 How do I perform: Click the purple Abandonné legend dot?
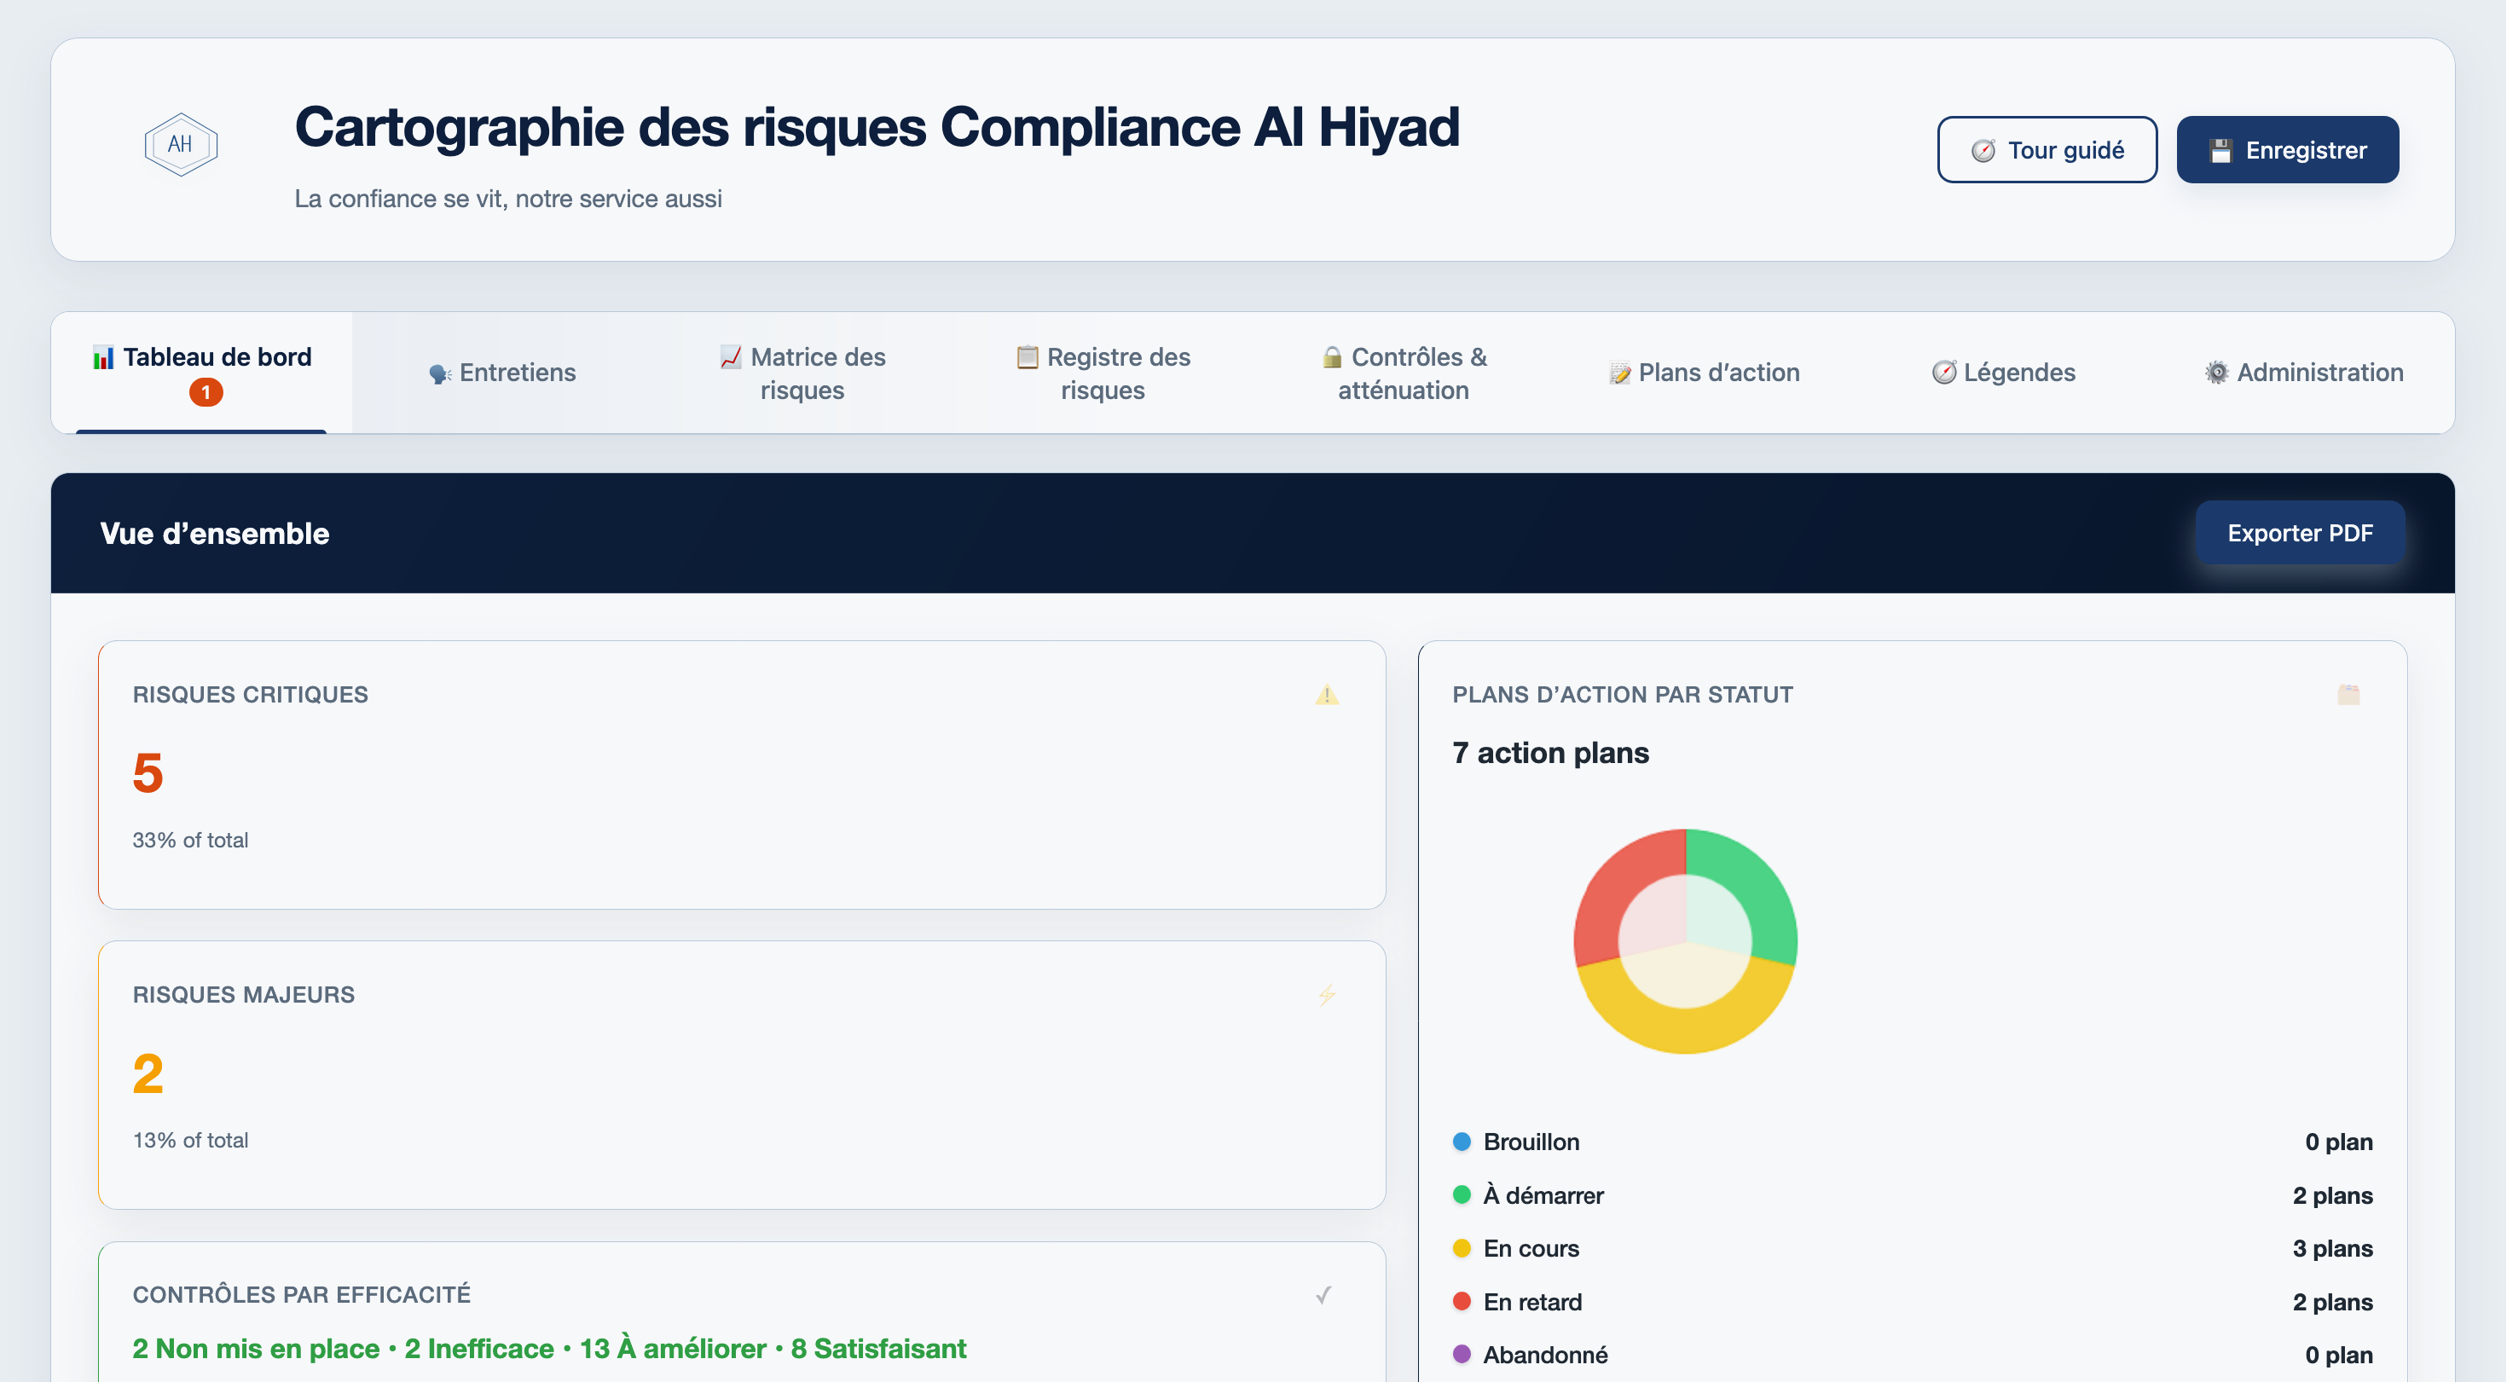[1462, 1355]
